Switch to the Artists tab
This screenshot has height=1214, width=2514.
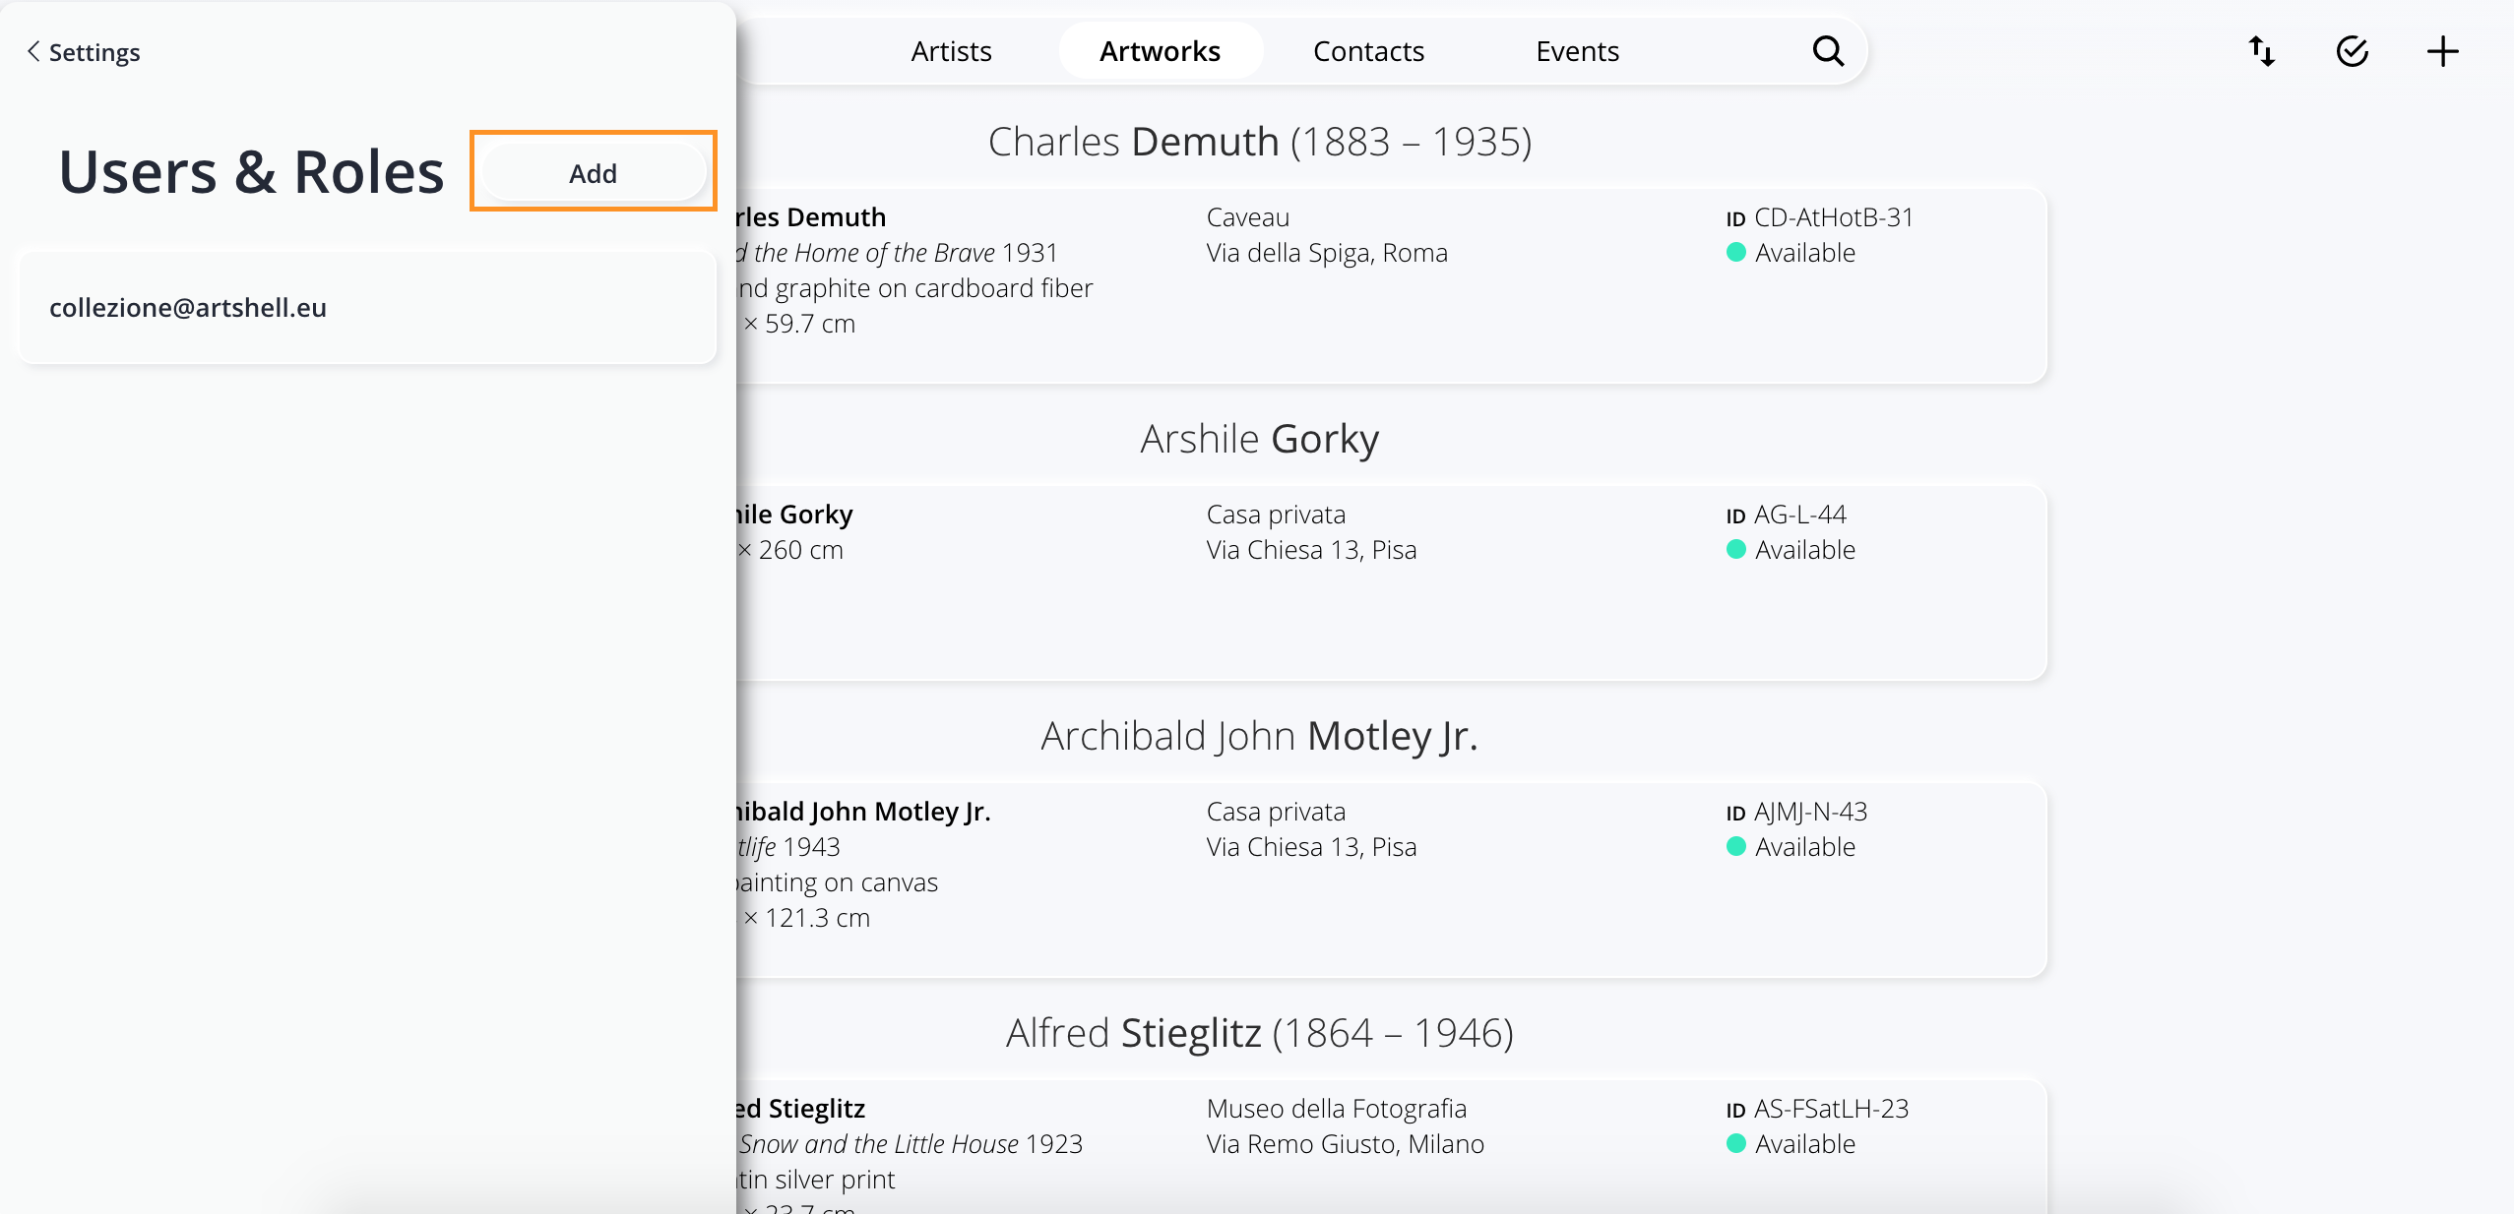pyautogui.click(x=951, y=51)
